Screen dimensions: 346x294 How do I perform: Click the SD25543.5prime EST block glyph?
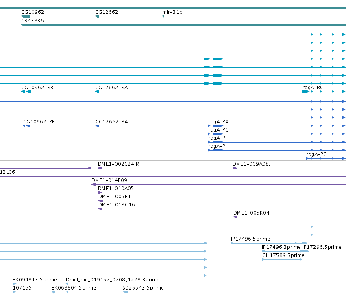click(x=125, y=292)
